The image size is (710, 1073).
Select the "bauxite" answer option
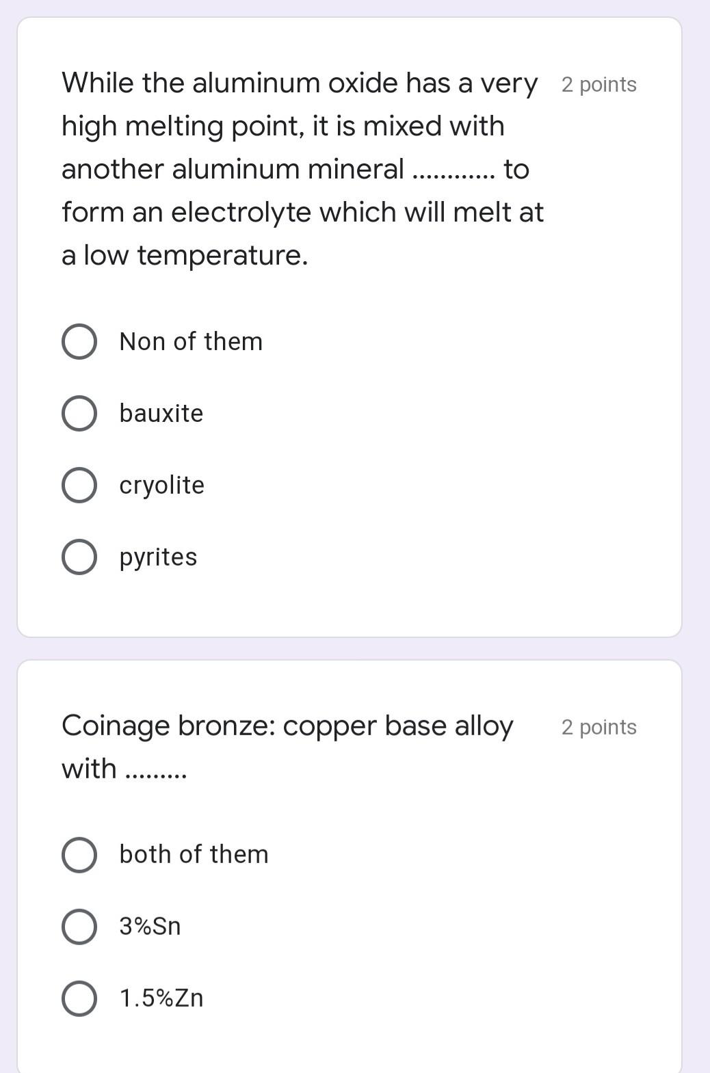(x=160, y=413)
